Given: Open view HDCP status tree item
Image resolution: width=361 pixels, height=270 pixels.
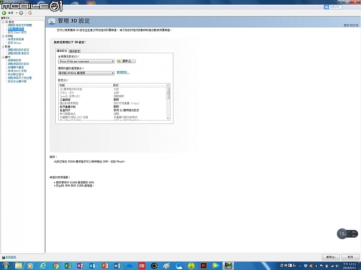Looking at the screenshot, I should [x=17, y=71].
